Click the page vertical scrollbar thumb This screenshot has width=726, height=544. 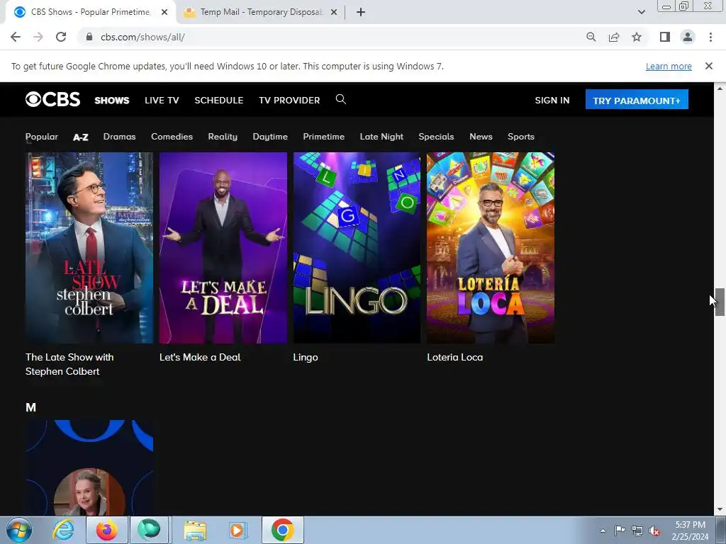click(x=720, y=302)
